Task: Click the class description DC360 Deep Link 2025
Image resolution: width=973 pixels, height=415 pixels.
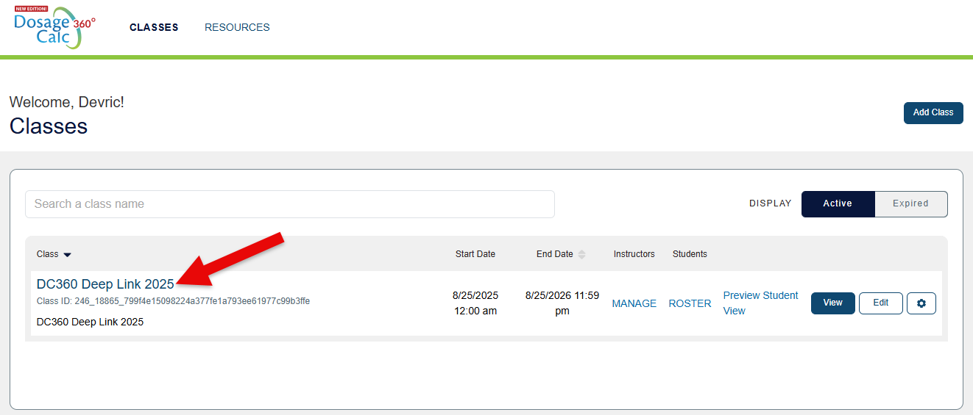Action: (90, 322)
